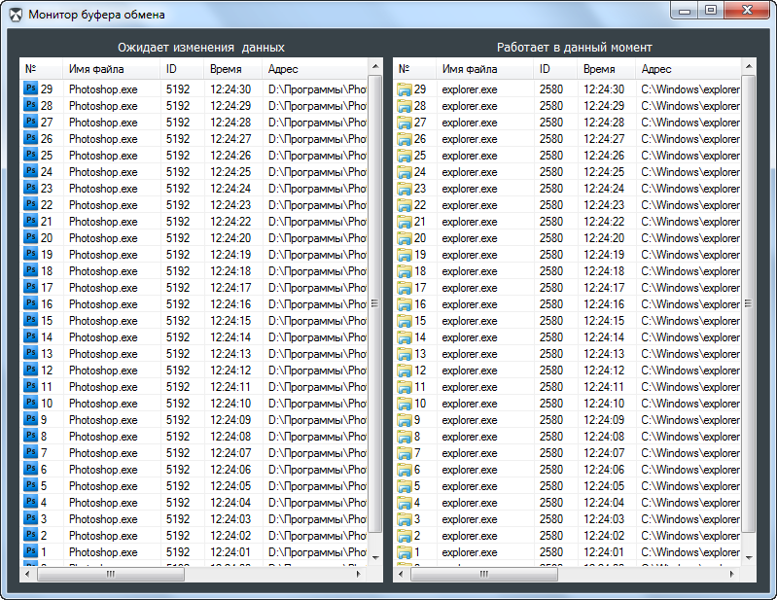The image size is (777, 600).
Task: Click the Photoshop icon in row 1
Action: 30,552
